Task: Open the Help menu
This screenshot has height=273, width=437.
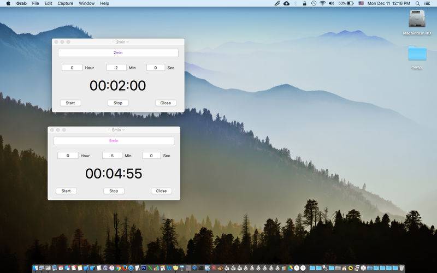Action: click(105, 3)
